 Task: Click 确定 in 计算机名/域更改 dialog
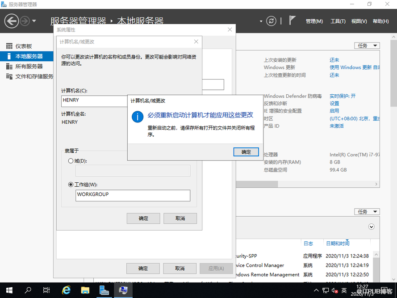click(143, 218)
